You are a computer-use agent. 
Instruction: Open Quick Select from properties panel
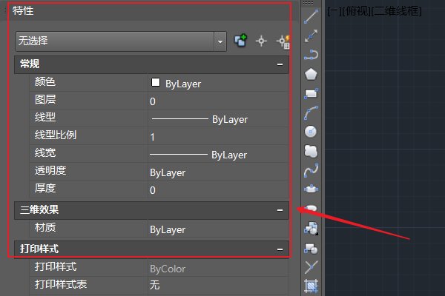pyautogui.click(x=283, y=41)
